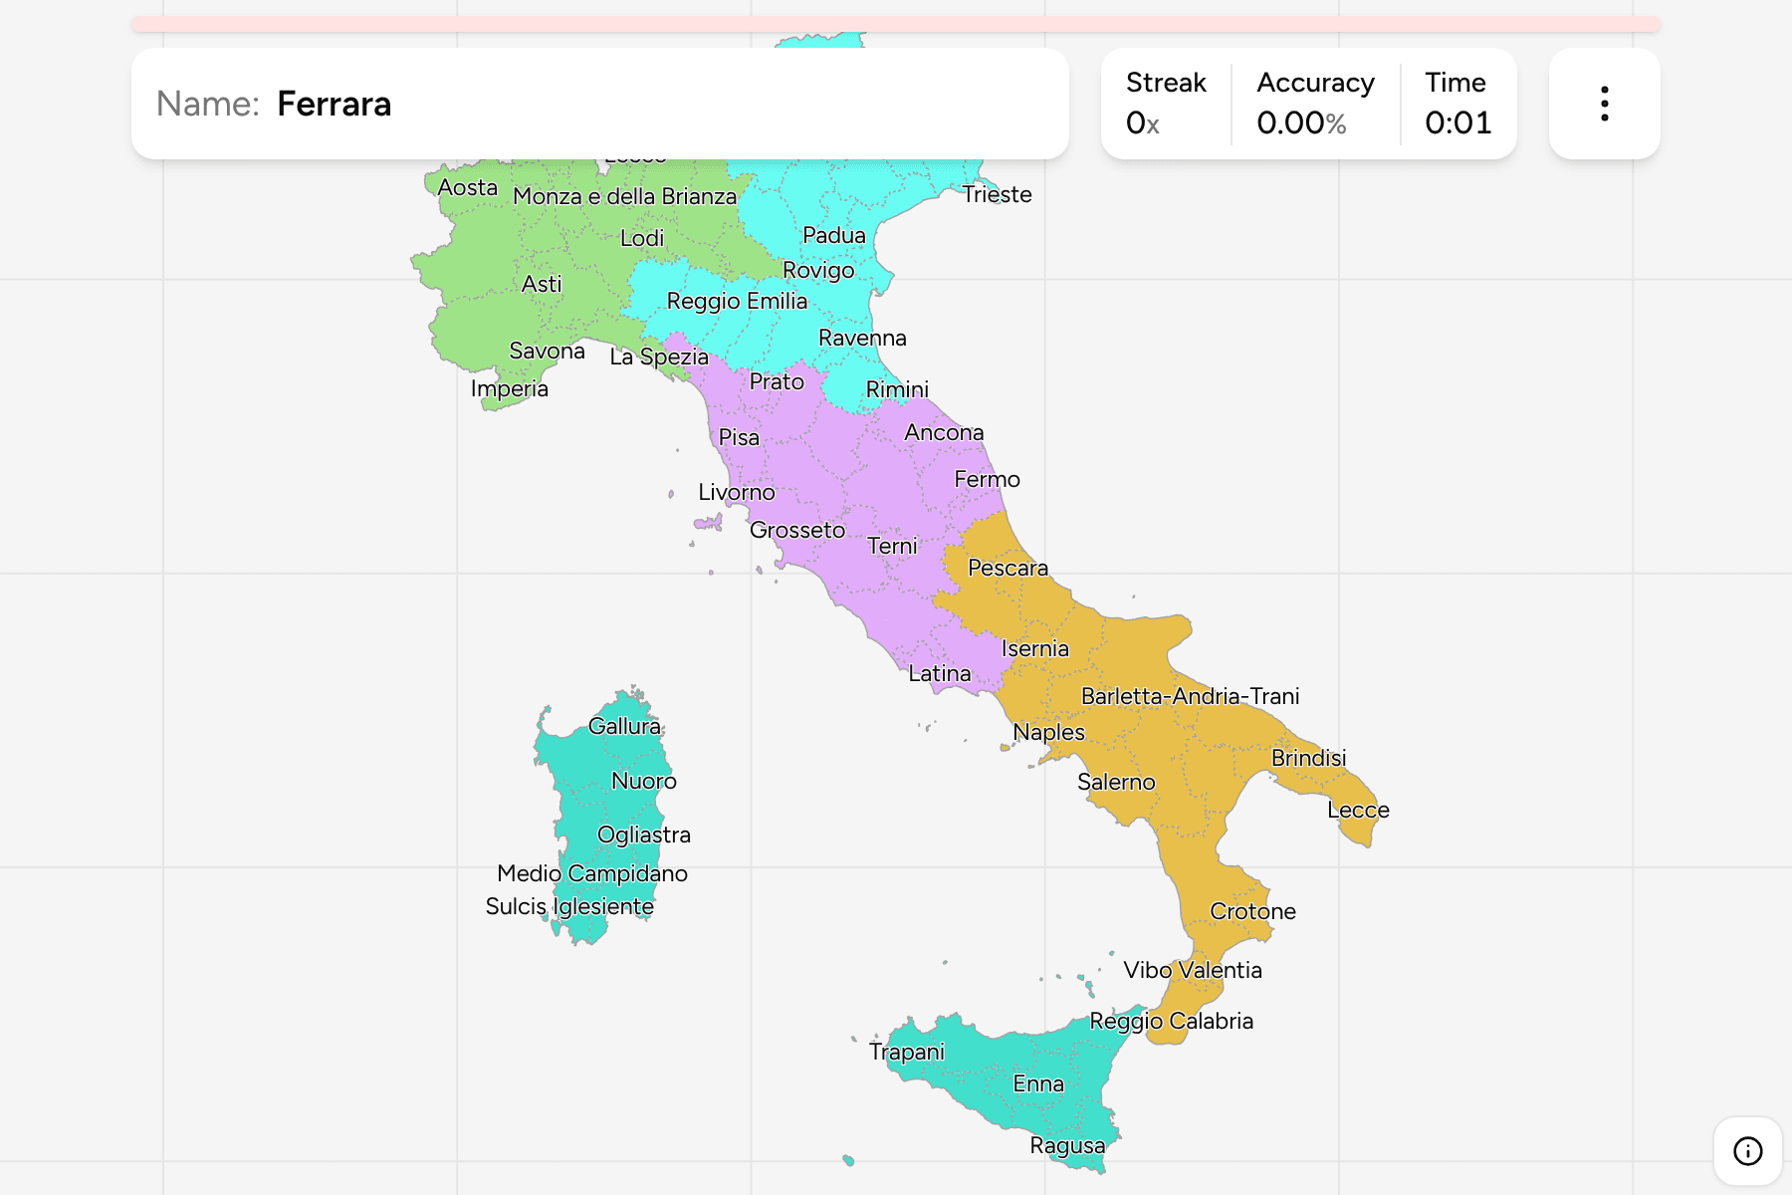Select Savona on the map
The image size is (1792, 1195).
(x=547, y=351)
